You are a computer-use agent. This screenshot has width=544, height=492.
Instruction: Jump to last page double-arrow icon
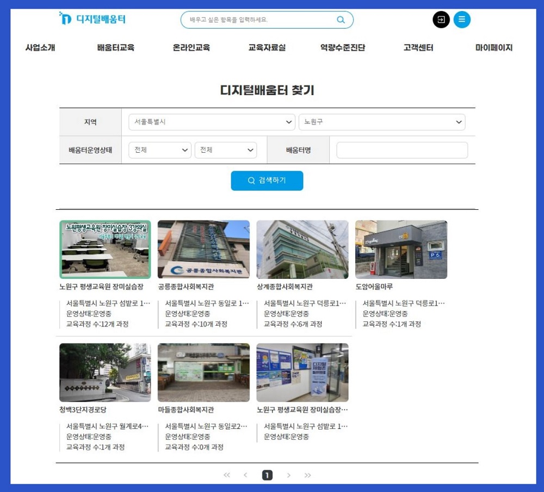tap(307, 475)
